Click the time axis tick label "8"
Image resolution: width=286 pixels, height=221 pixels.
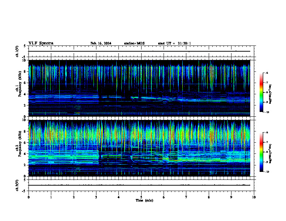pyautogui.click(x=209, y=197)
